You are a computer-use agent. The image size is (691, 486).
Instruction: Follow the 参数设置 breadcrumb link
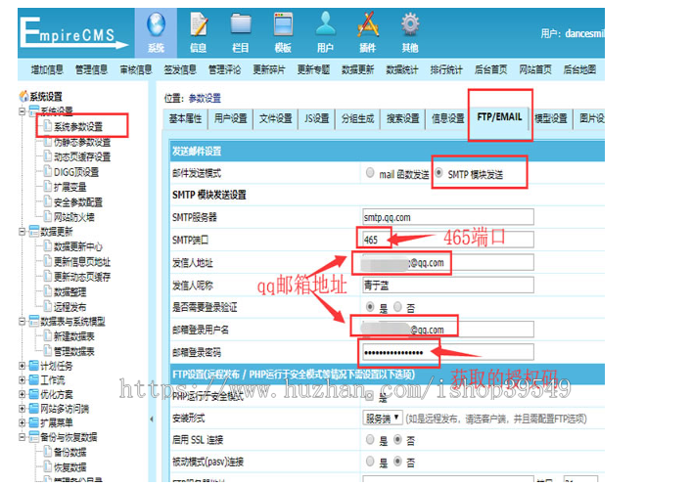coord(205,98)
